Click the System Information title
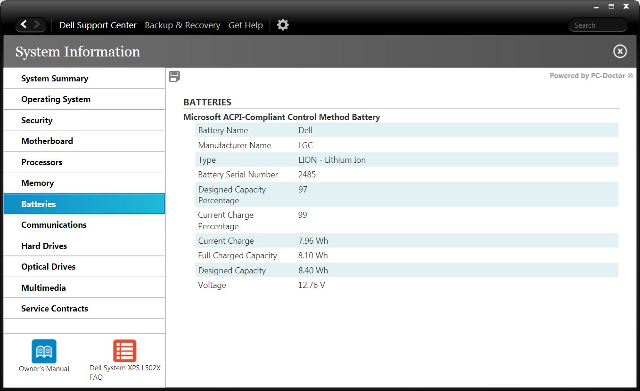The width and height of the screenshot is (640, 391). [78, 52]
